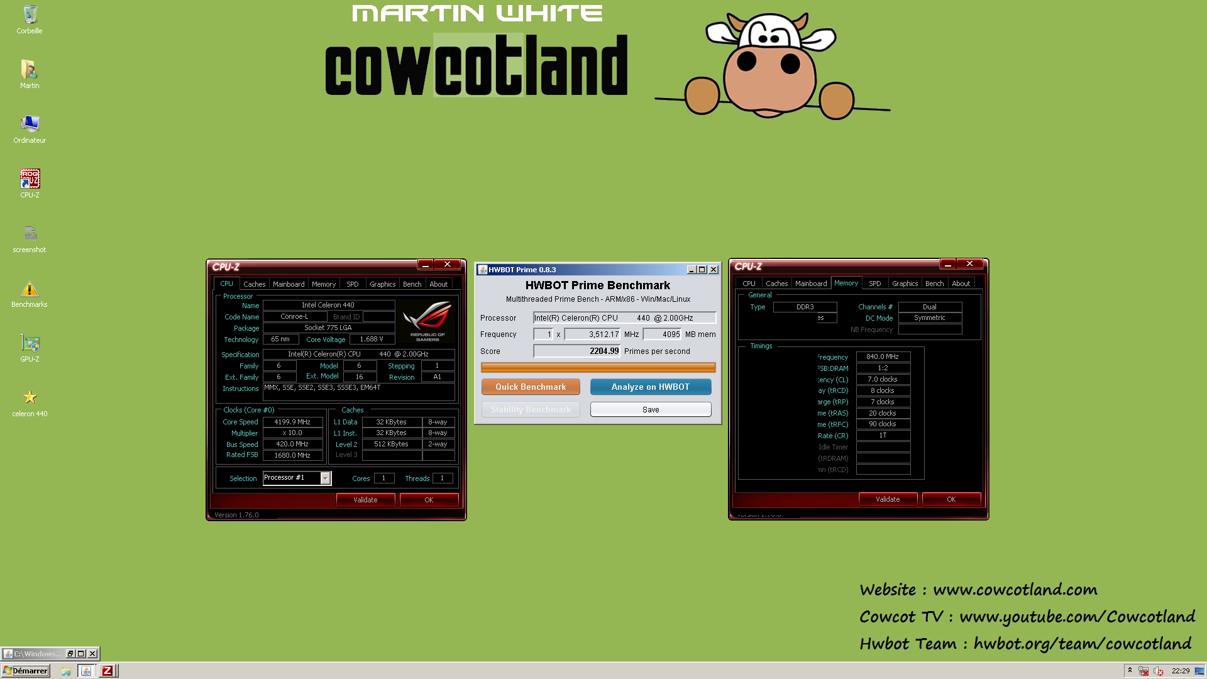Click the orange benchmark progress bar

(x=598, y=367)
